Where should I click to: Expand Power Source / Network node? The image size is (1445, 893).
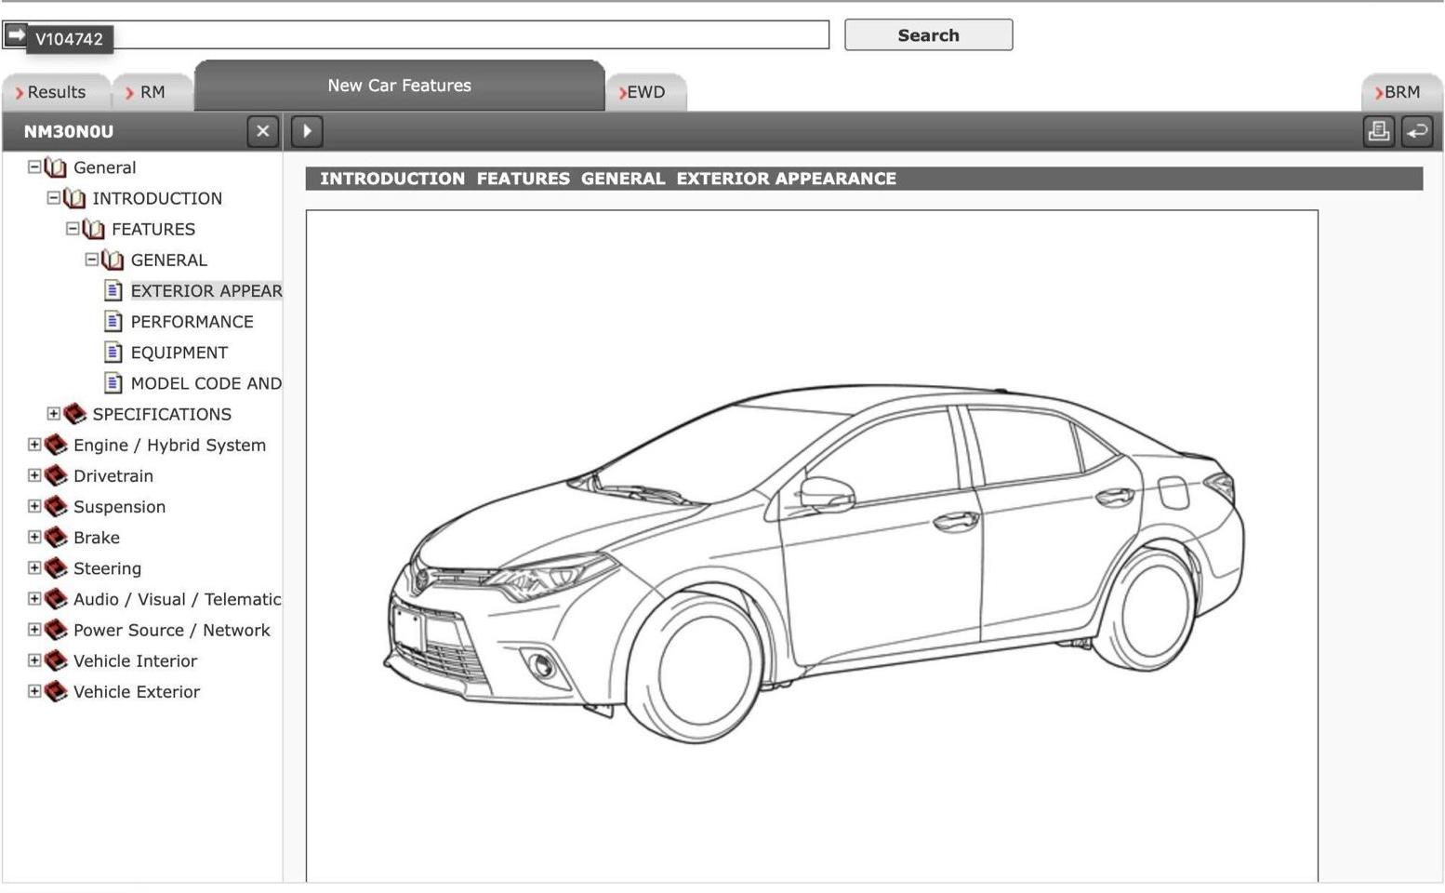pos(34,629)
